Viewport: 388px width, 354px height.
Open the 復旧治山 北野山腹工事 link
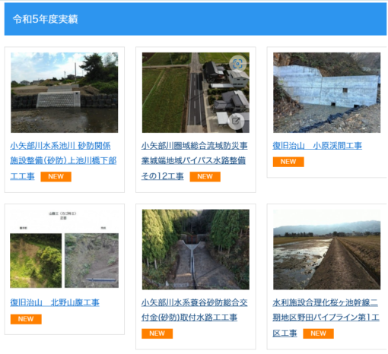[x=55, y=302]
